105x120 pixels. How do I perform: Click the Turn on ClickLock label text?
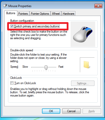pos(25,83)
